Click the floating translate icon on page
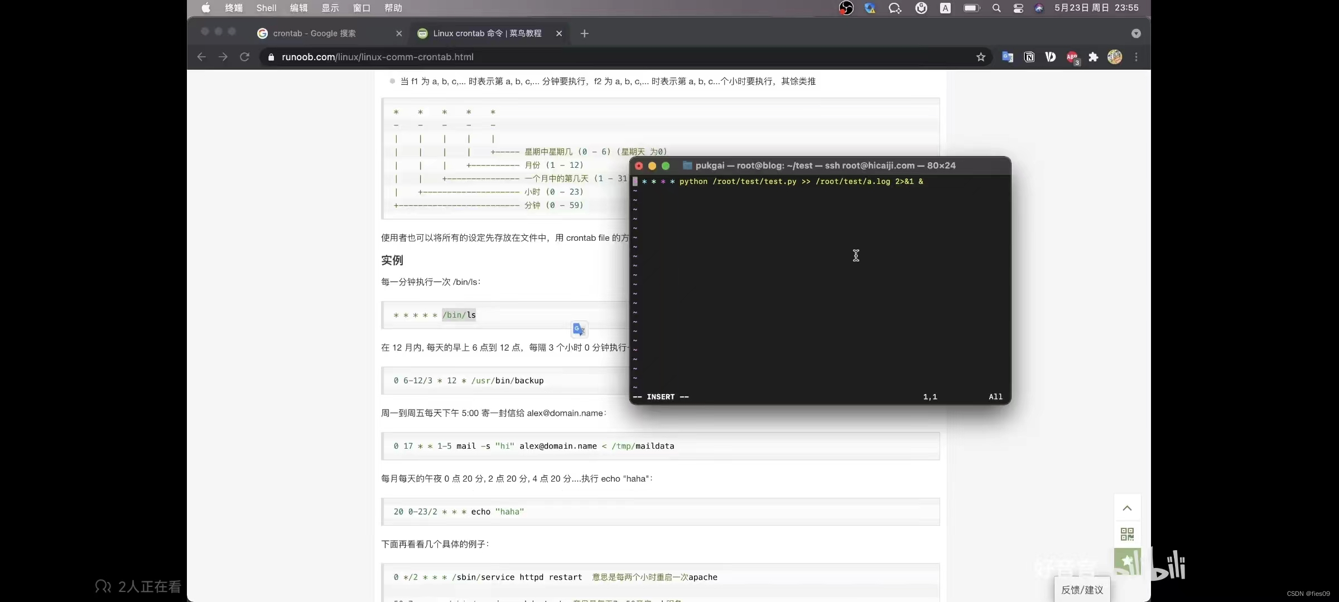This screenshot has width=1339, height=602. click(x=579, y=329)
